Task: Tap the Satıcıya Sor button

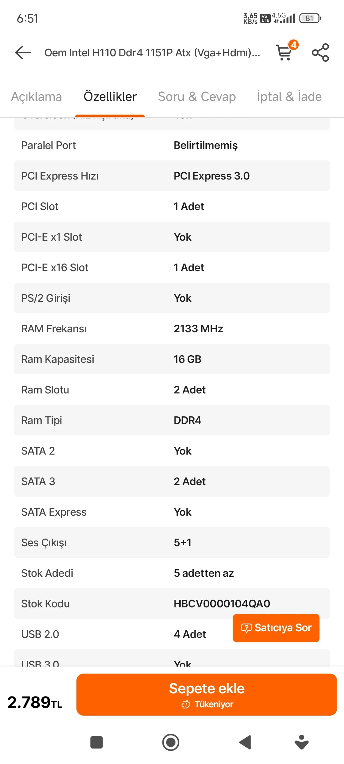Action: tap(276, 628)
